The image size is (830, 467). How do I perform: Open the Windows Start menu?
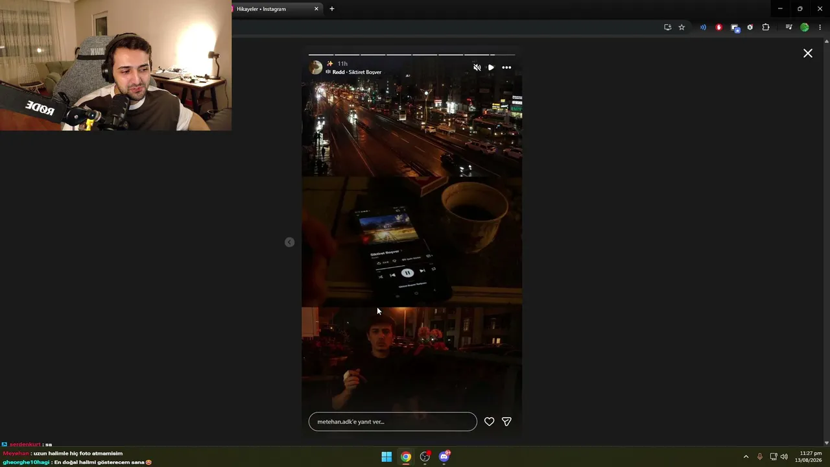click(386, 457)
